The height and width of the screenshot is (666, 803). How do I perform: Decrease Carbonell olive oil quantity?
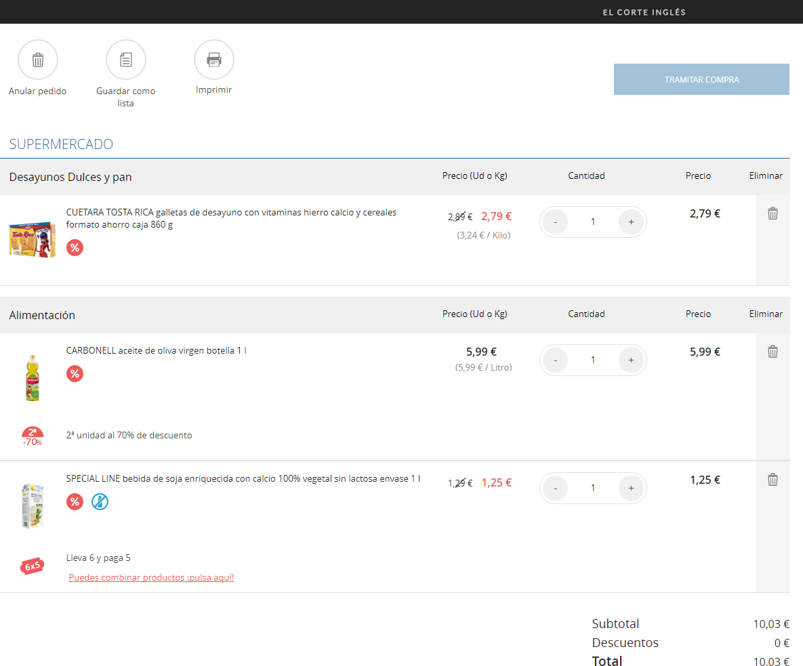pos(556,360)
